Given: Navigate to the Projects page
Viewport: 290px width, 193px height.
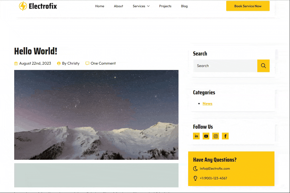Looking at the screenshot, I should (x=165, y=6).
